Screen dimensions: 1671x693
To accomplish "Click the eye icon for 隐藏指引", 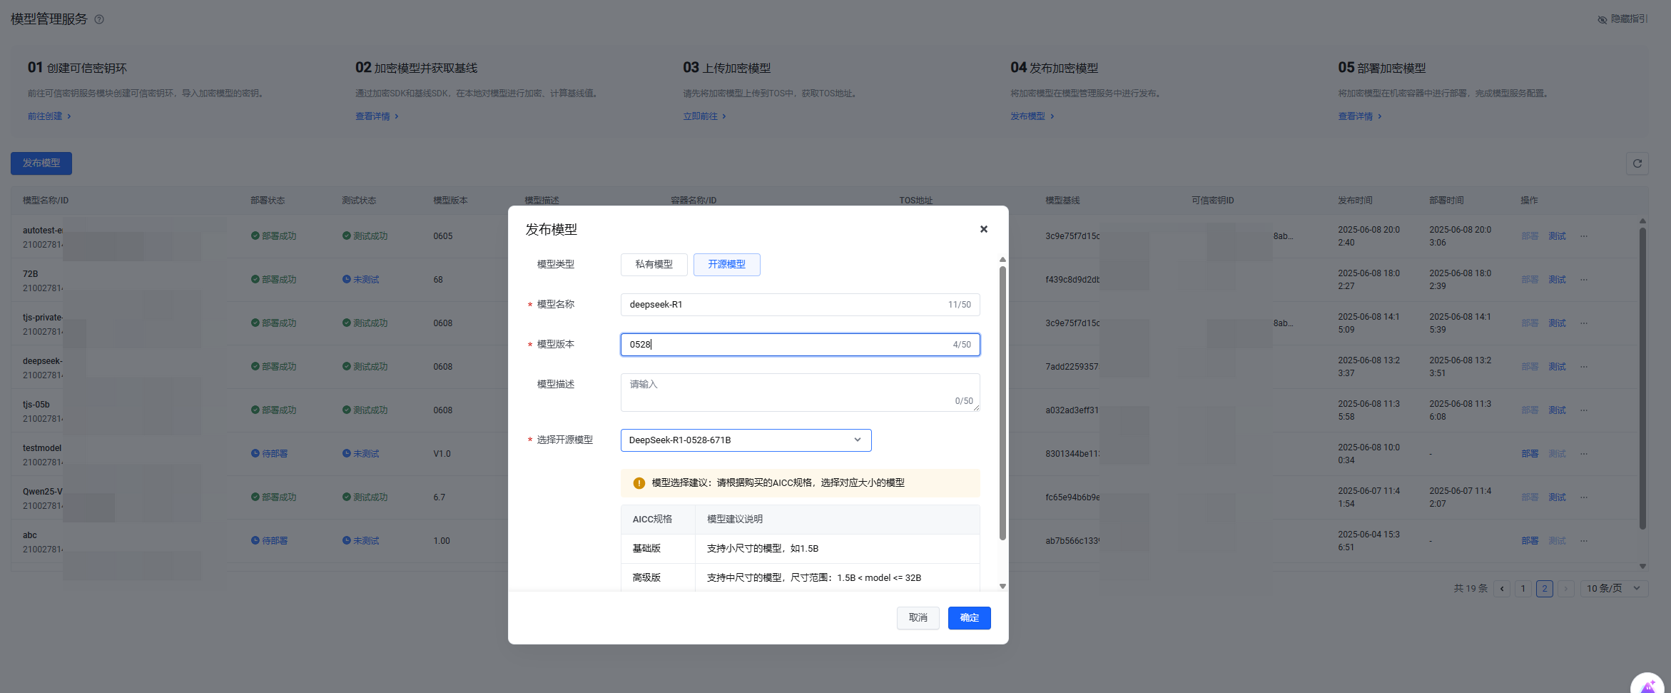I will (1603, 19).
